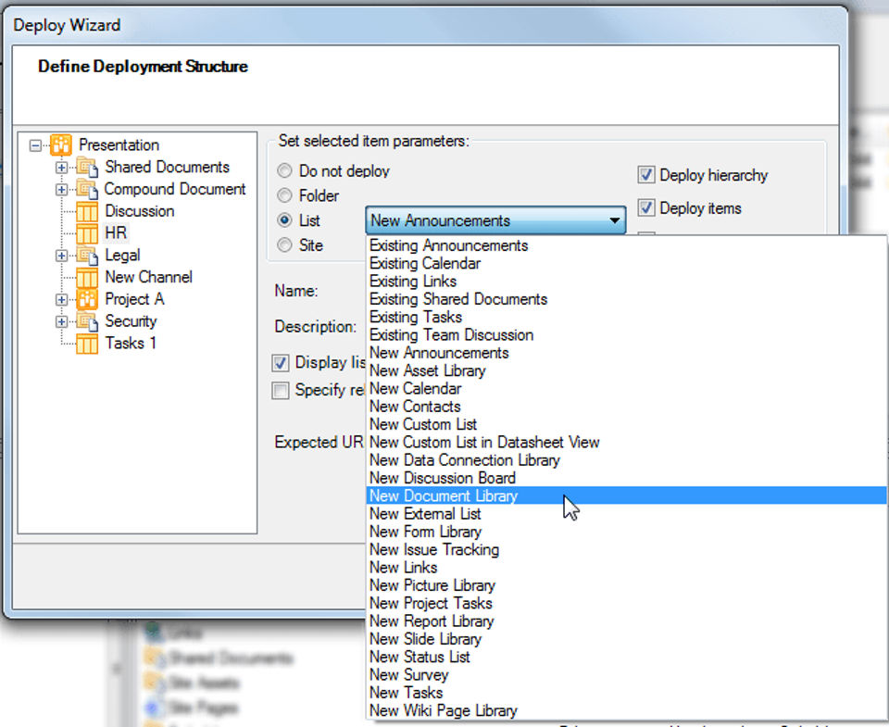
Task: Click the Presentation site icon
Action: (61, 145)
